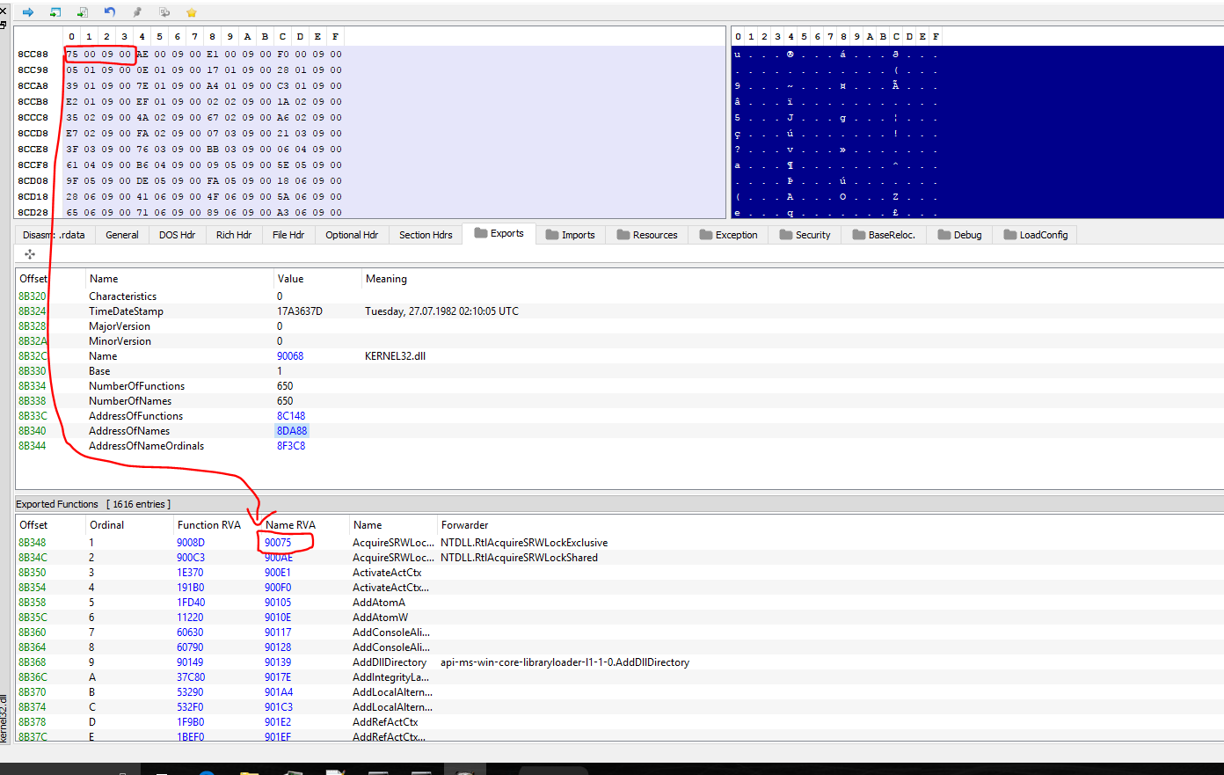
Task: Follow the Name value 90068 link
Action: (x=290, y=356)
